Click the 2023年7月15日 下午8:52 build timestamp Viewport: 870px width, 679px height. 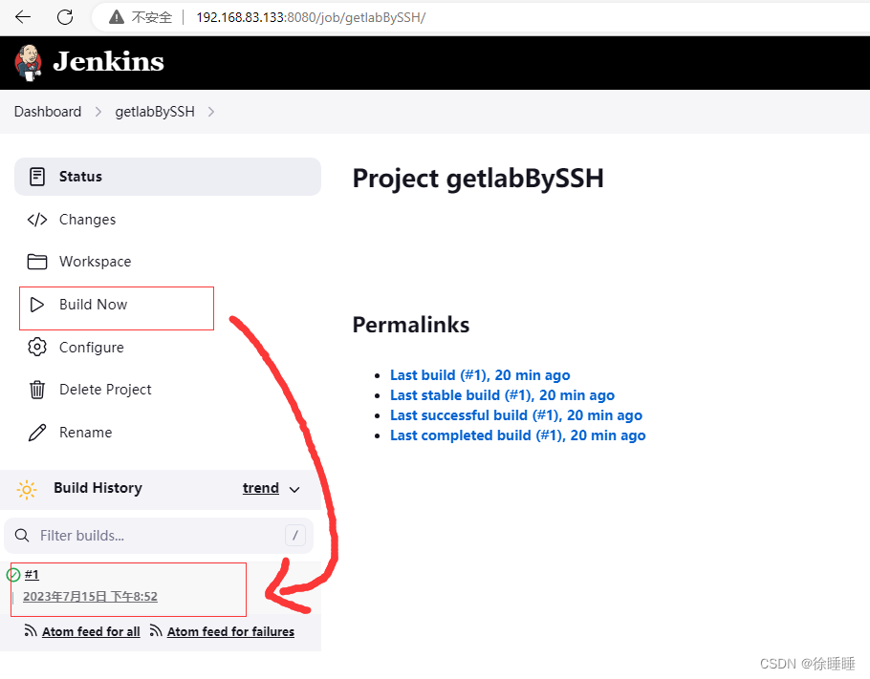click(90, 597)
